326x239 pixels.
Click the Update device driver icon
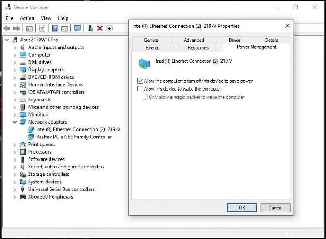tap(90, 28)
